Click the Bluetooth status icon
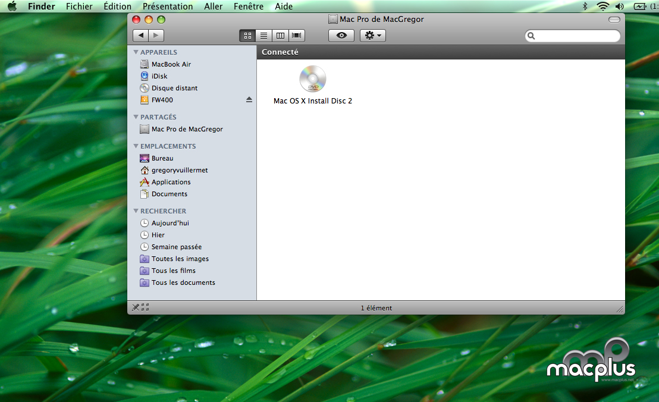Viewport: 659px width, 402px height. coord(585,7)
